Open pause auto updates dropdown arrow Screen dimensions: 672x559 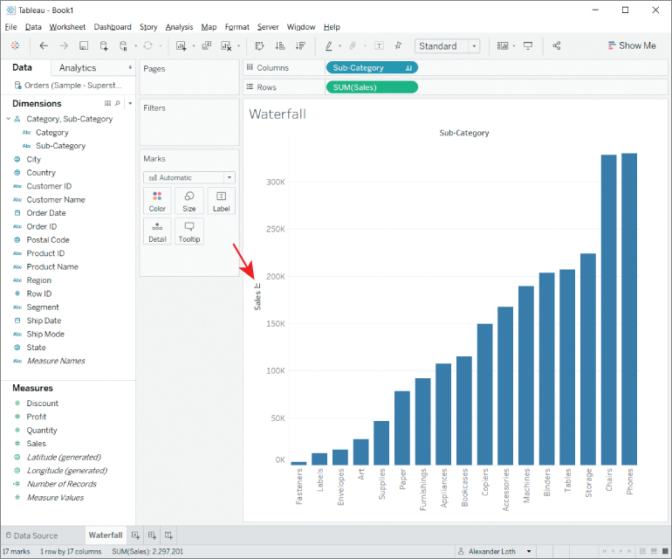coord(135,46)
